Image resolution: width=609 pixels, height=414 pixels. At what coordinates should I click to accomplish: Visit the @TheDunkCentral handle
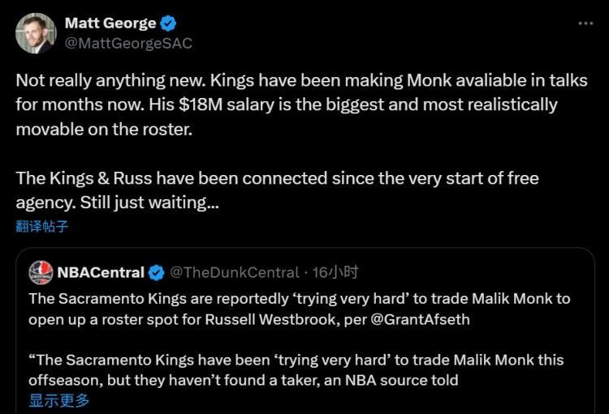[230, 272]
